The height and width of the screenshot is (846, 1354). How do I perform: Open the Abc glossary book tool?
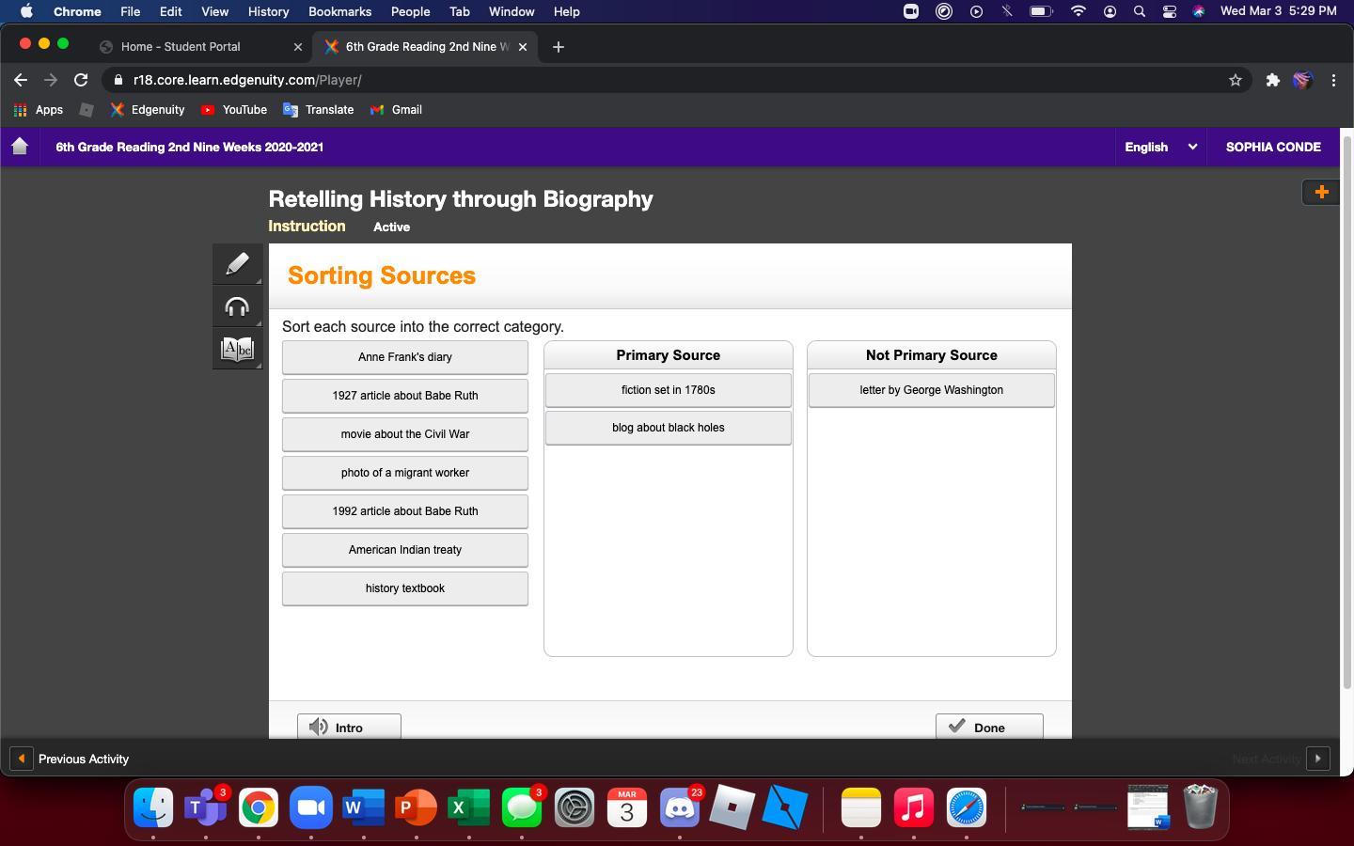(x=237, y=350)
